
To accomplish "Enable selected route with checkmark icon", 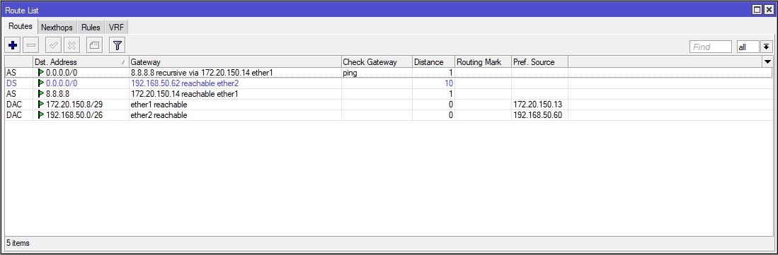I will [x=53, y=46].
